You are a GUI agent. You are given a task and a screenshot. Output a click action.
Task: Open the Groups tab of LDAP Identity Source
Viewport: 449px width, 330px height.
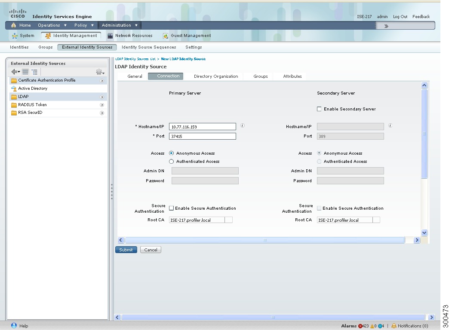coord(261,76)
